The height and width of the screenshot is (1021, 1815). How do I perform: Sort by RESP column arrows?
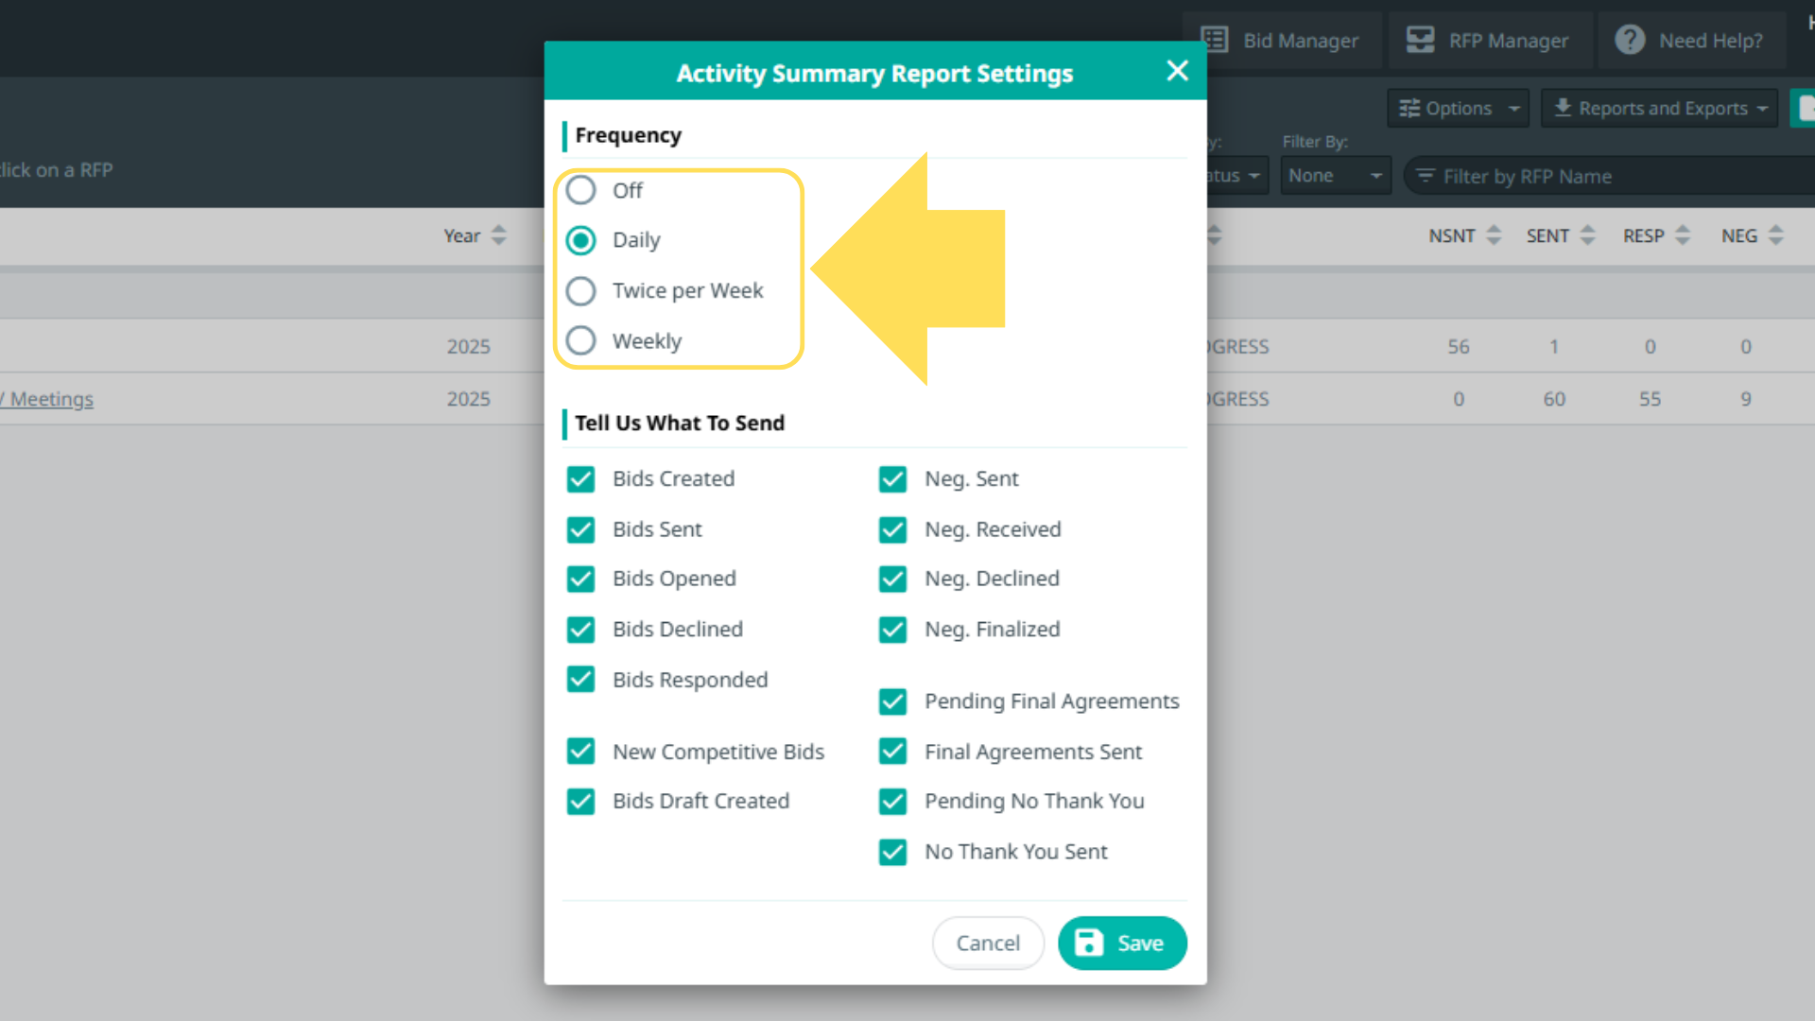[1683, 235]
